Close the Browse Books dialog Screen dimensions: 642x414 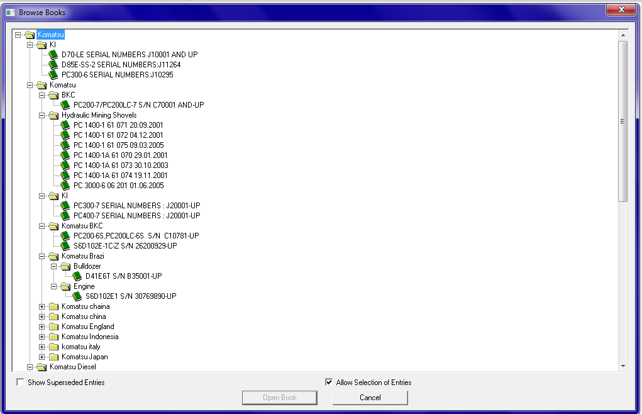[621, 9]
